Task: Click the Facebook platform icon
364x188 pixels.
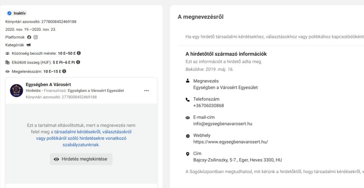Action: 29,37
